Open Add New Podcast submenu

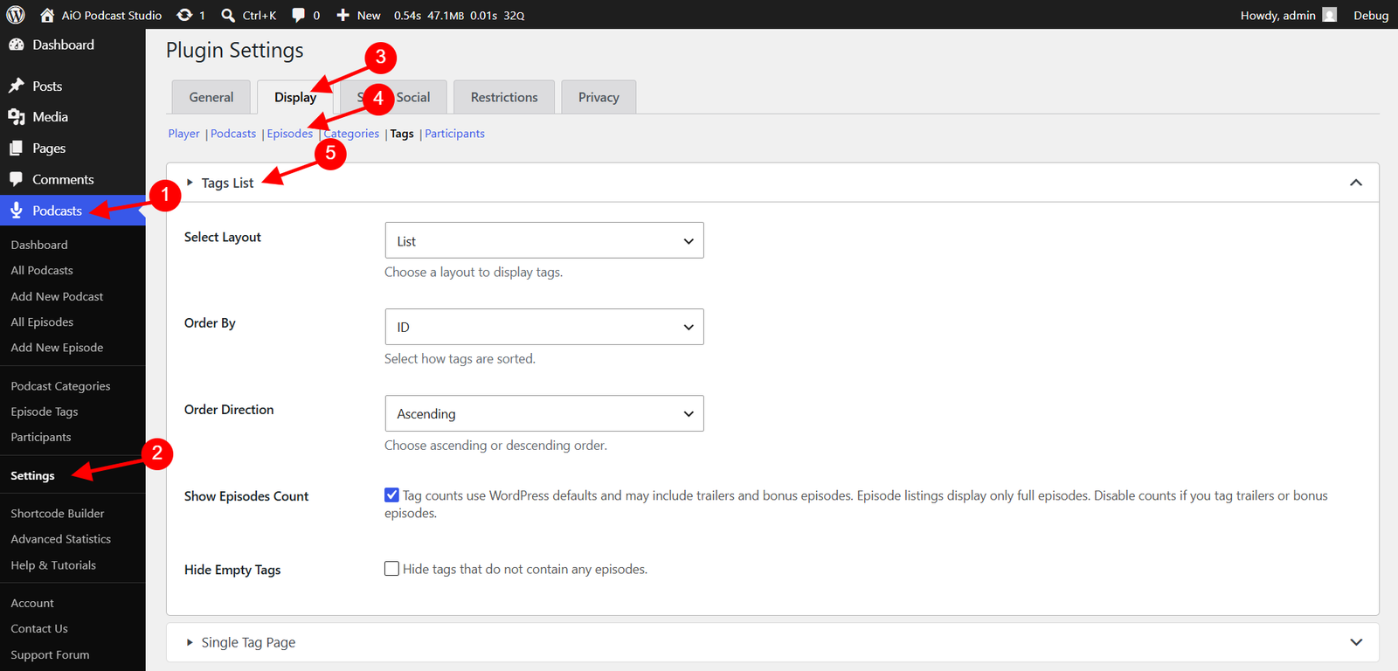pyautogui.click(x=57, y=296)
